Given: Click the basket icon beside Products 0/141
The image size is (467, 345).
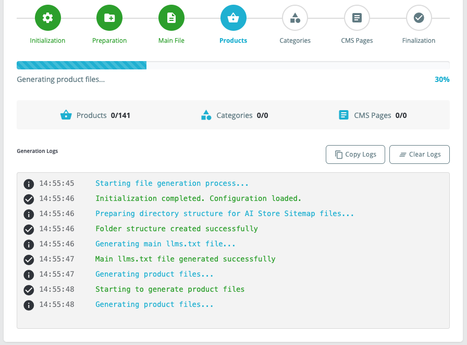Looking at the screenshot, I should pyautogui.click(x=66, y=115).
